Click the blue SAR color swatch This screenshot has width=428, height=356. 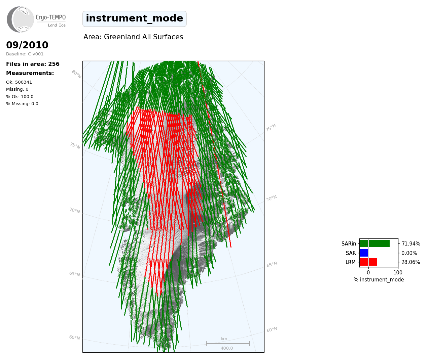364,253
